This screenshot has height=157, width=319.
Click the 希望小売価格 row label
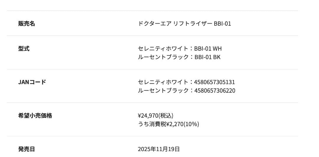click(x=35, y=116)
